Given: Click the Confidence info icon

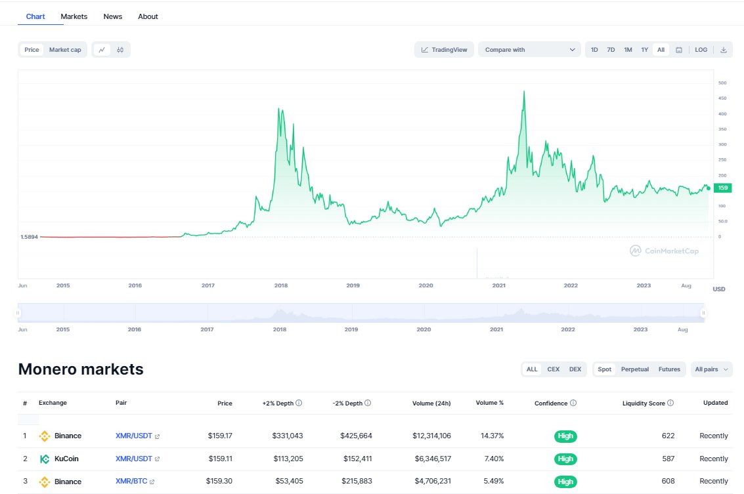Looking at the screenshot, I should pyautogui.click(x=573, y=403).
